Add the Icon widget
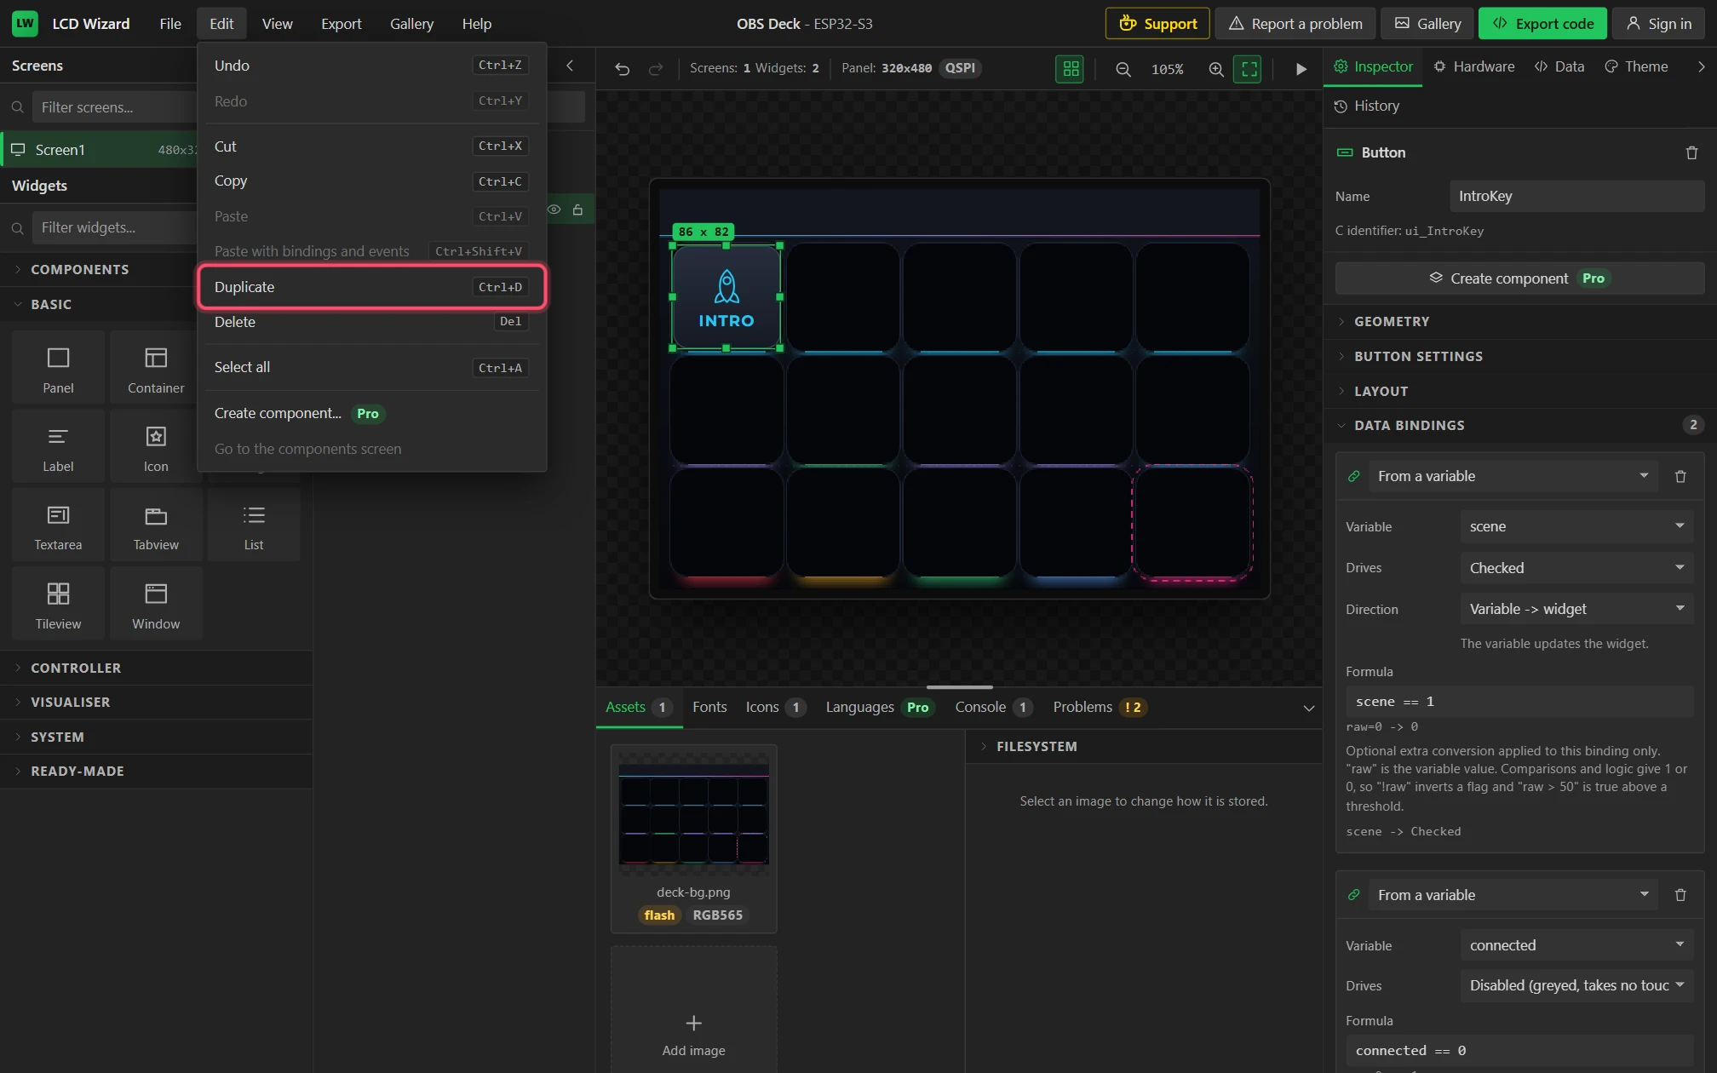This screenshot has width=1717, height=1073. point(156,447)
